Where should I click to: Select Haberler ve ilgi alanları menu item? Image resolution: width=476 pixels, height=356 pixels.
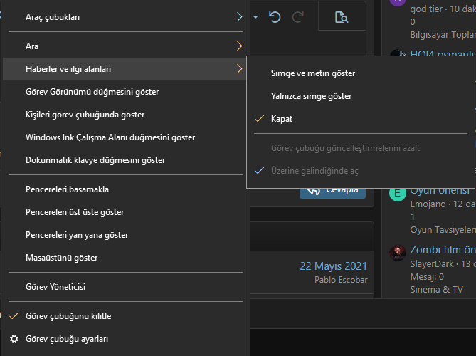[126, 69]
